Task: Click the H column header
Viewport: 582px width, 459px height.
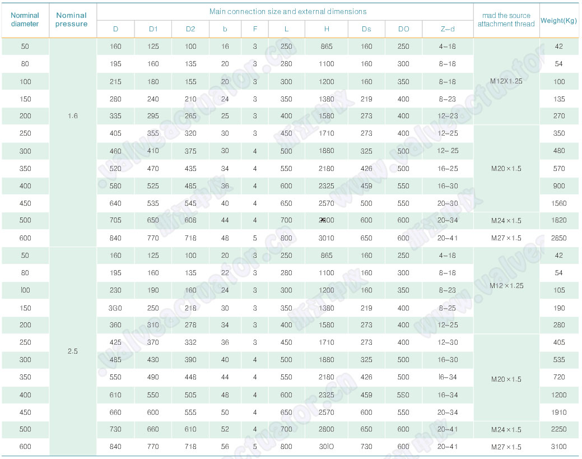Action: 327,29
